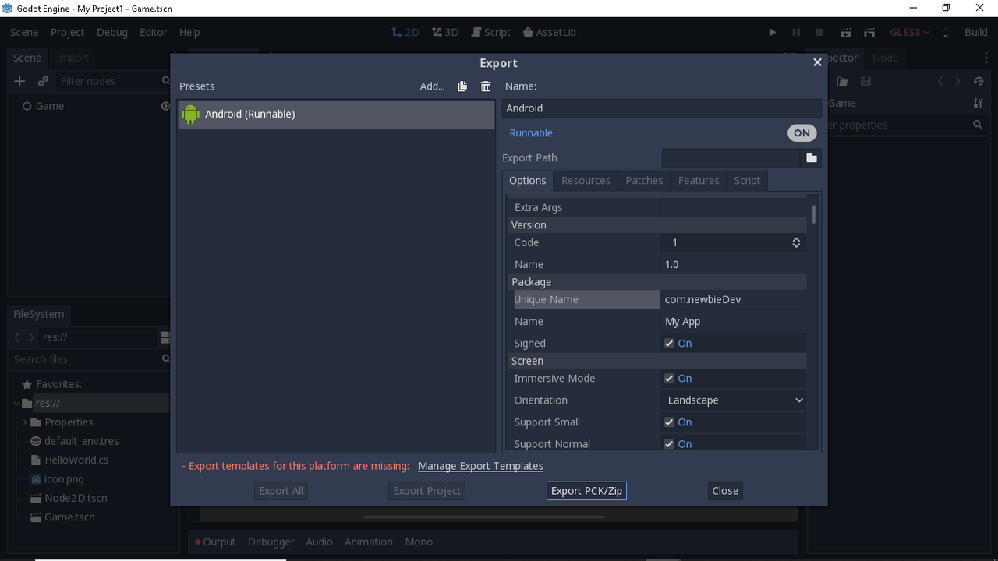Go to previous inspector object
998x561 pixels.
940,81
